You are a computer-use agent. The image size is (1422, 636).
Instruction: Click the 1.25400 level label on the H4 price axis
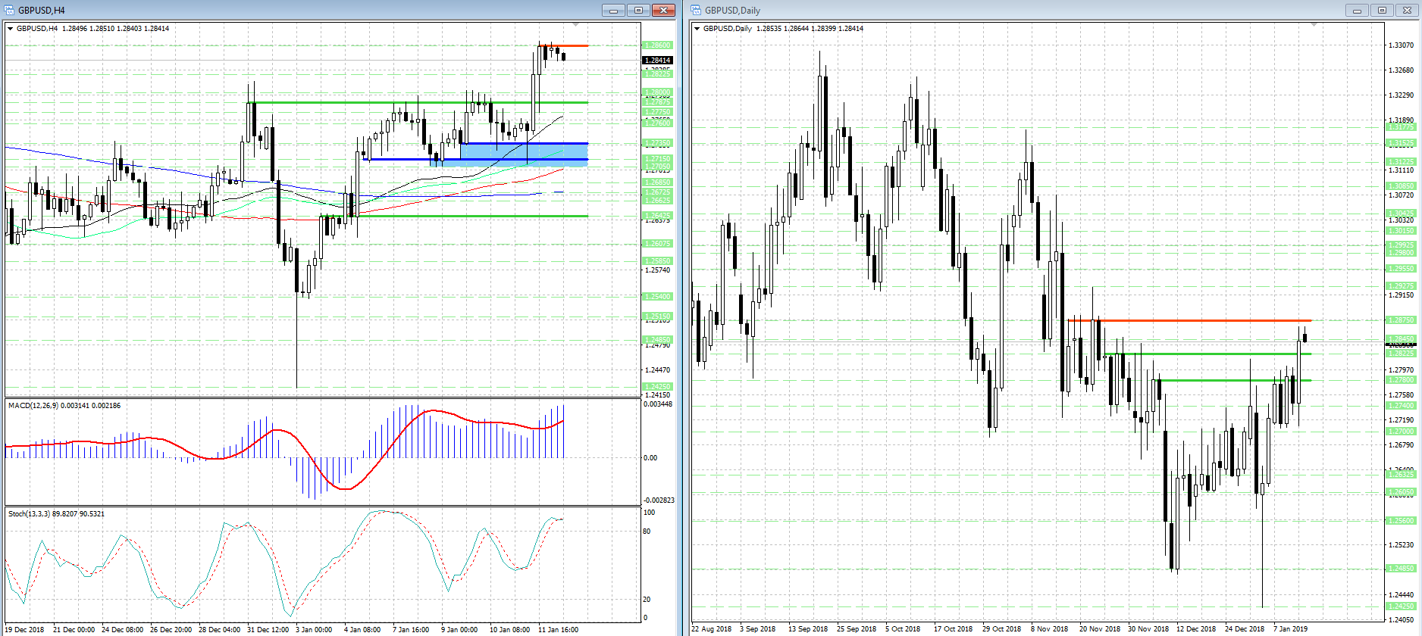[656, 297]
